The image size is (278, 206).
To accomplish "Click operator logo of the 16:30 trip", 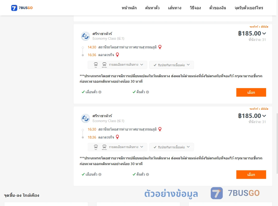I will pyautogui.click(x=85, y=118).
